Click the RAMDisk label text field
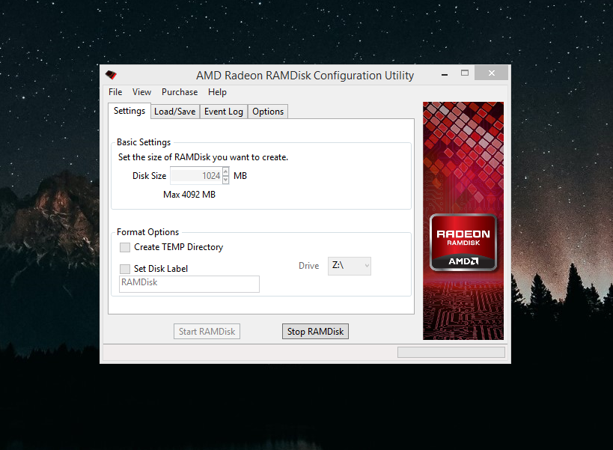The image size is (613, 450). (x=189, y=285)
